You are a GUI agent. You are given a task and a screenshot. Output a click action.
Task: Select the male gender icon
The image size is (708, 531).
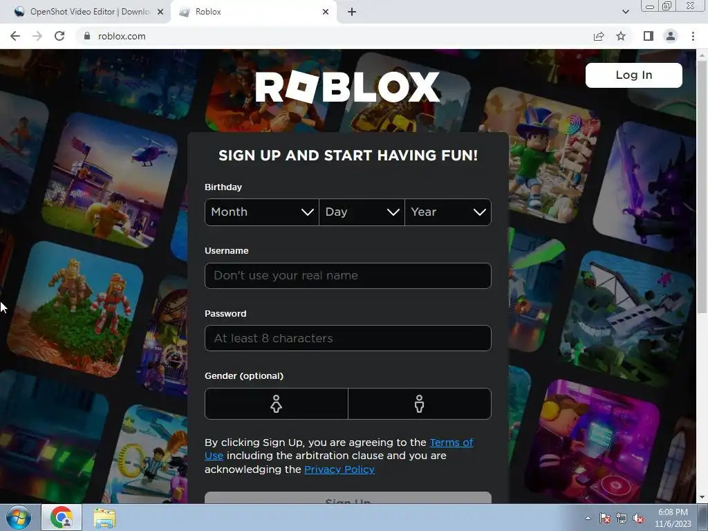420,404
